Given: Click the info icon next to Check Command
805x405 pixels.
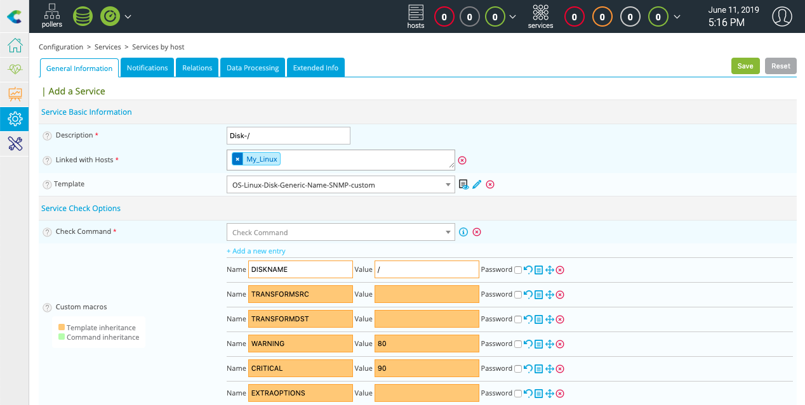Looking at the screenshot, I should click(463, 232).
